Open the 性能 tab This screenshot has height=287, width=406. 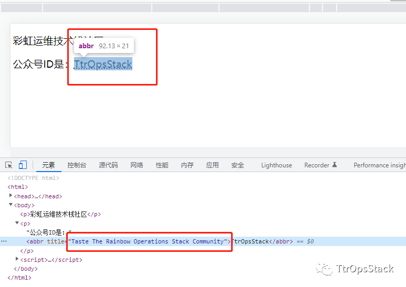(x=162, y=165)
